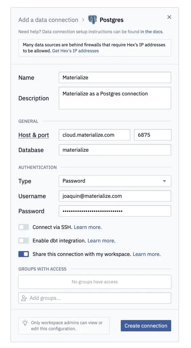Click the Type dropdown arrow

pyautogui.click(x=165, y=181)
